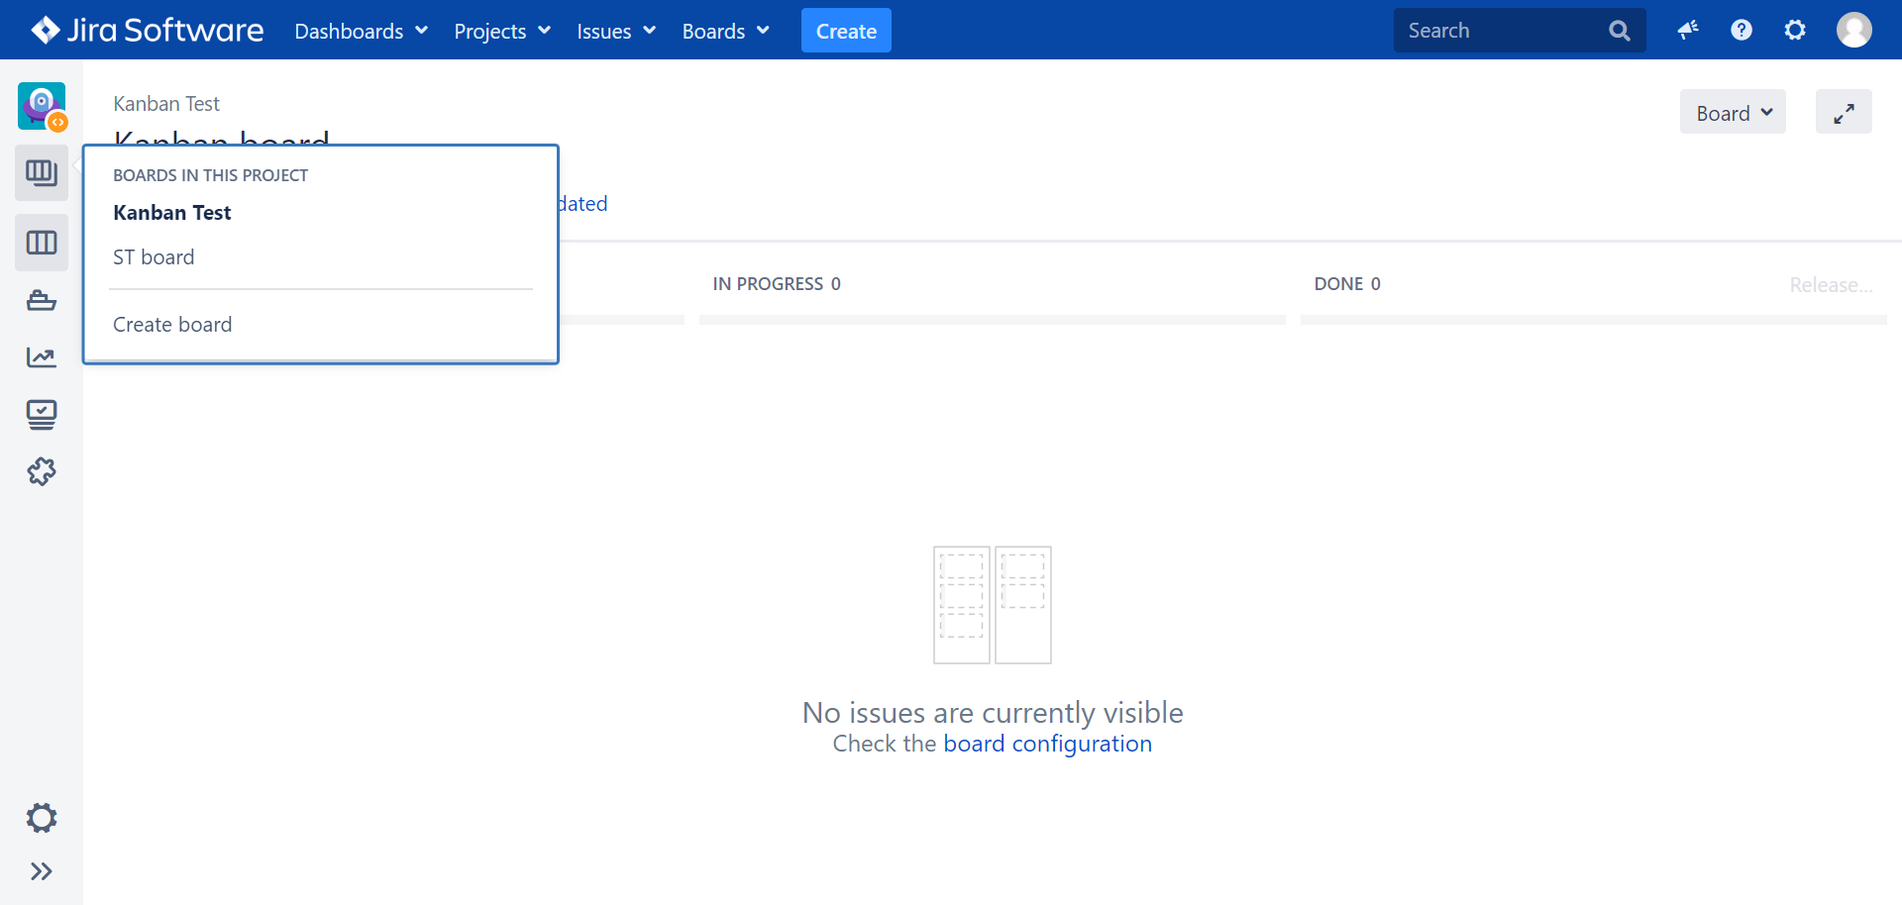Viewport: 1902px width, 905px height.
Task: Open the Board dropdown button
Action: 1733,112
